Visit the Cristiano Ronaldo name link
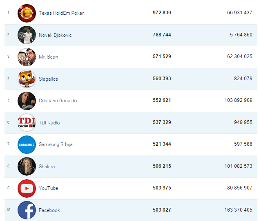This screenshot has height=221, width=259. [x=58, y=101]
